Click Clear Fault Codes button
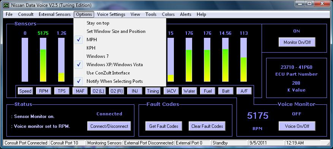The height and width of the screenshot is (149, 333). tap(207, 126)
